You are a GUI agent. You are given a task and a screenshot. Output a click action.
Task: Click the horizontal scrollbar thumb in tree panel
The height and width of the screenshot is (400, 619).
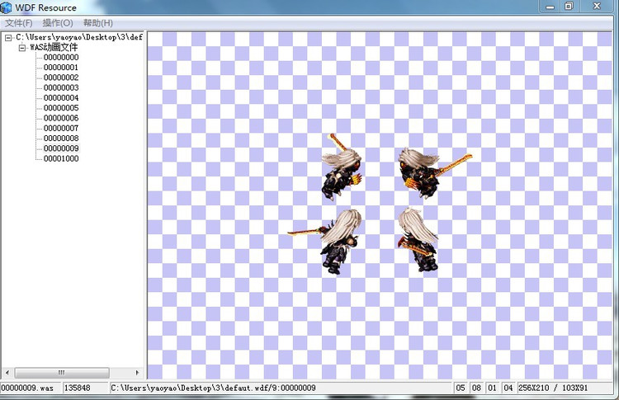tap(61, 373)
